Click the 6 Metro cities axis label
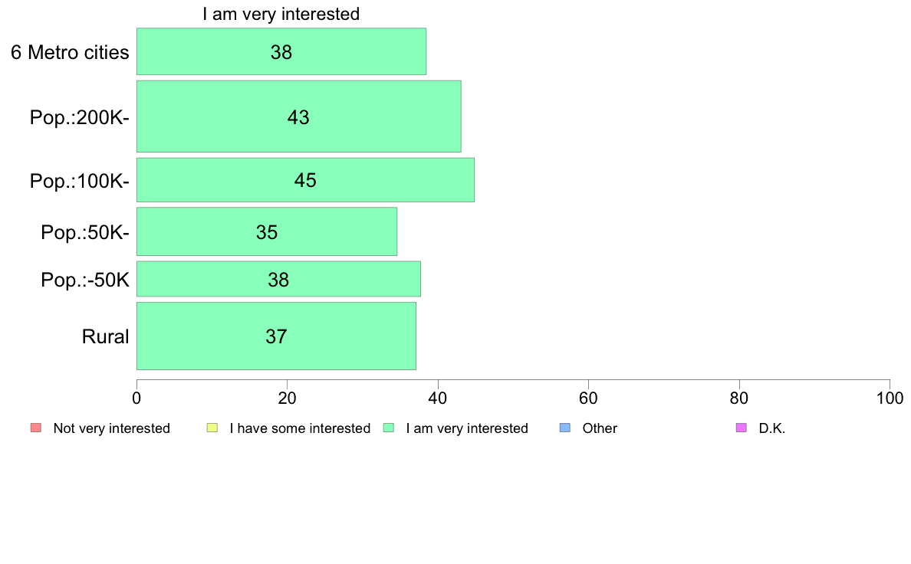Screen dimensions: 911x564 [x=70, y=52]
